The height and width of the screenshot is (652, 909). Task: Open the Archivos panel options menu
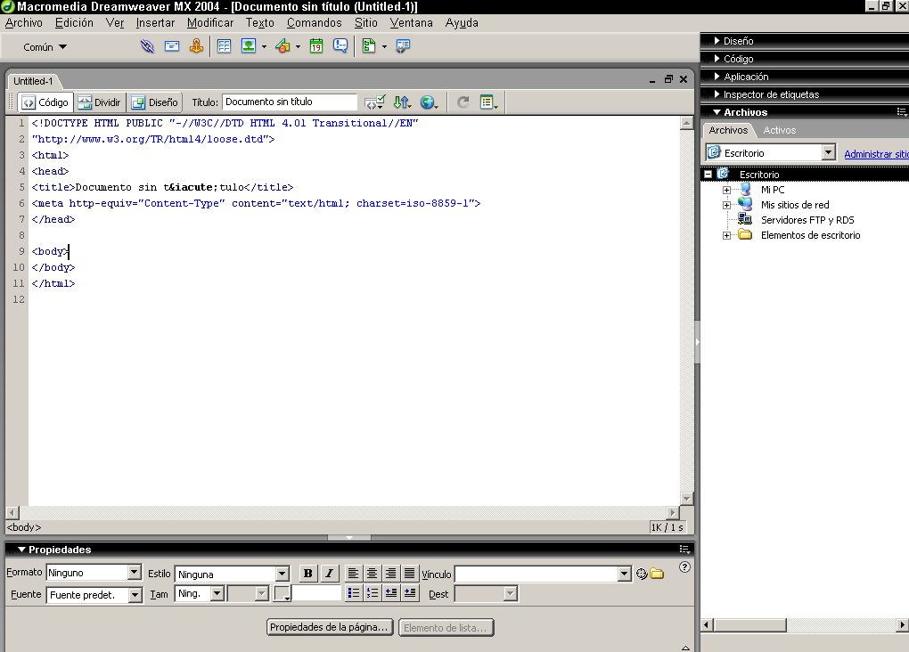(902, 112)
